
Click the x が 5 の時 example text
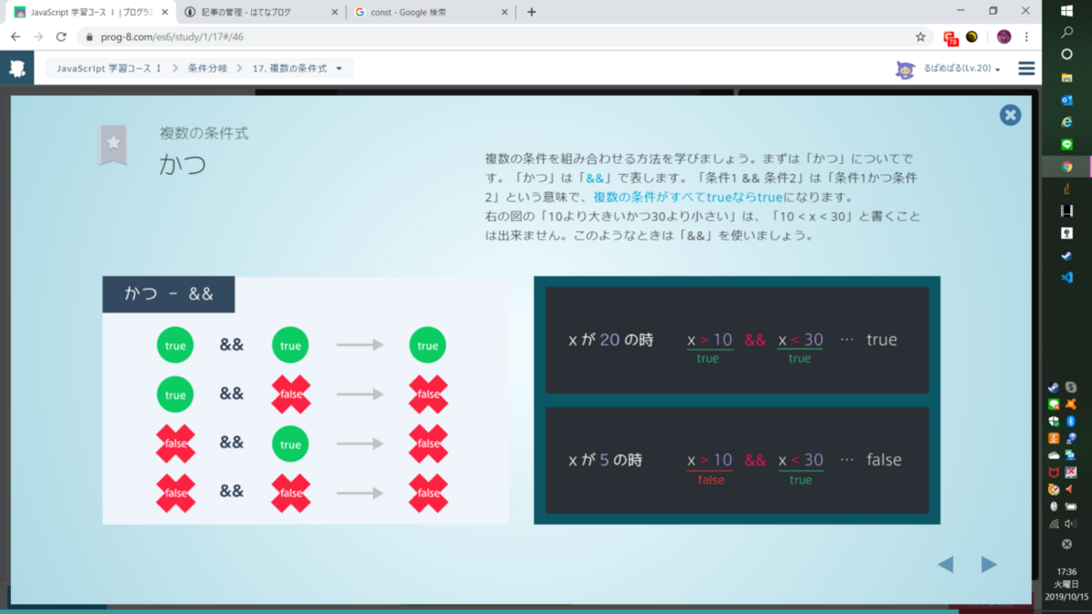pyautogui.click(x=605, y=460)
